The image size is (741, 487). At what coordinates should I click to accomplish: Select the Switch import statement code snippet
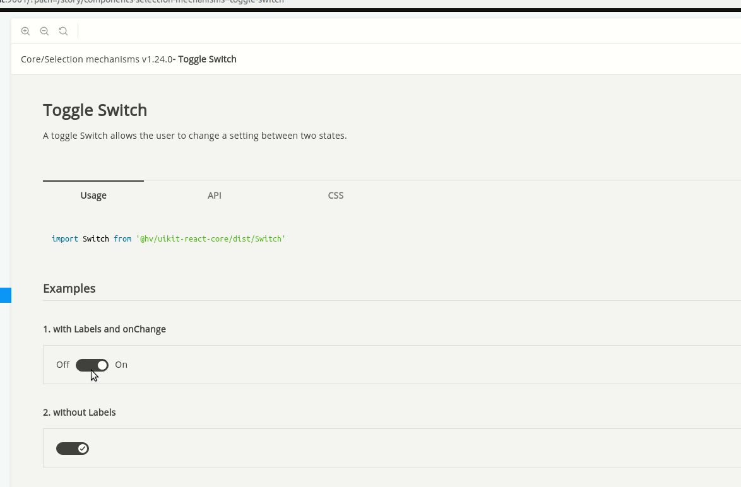click(x=169, y=239)
